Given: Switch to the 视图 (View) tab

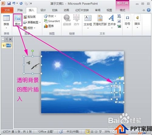Looking at the screenshot, I should click(109, 10).
